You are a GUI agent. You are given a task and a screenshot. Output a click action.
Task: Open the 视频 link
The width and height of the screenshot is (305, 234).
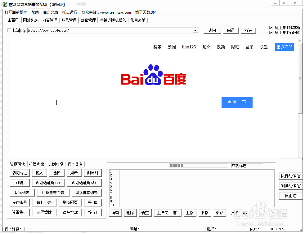click(221, 47)
